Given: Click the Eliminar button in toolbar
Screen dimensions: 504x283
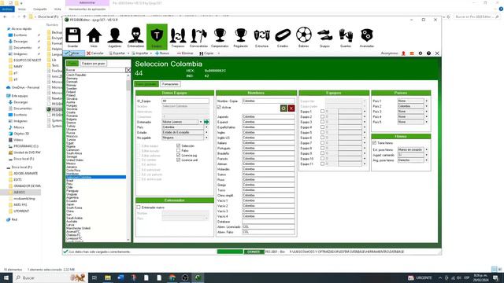Looking at the screenshot, I should point(185,53).
